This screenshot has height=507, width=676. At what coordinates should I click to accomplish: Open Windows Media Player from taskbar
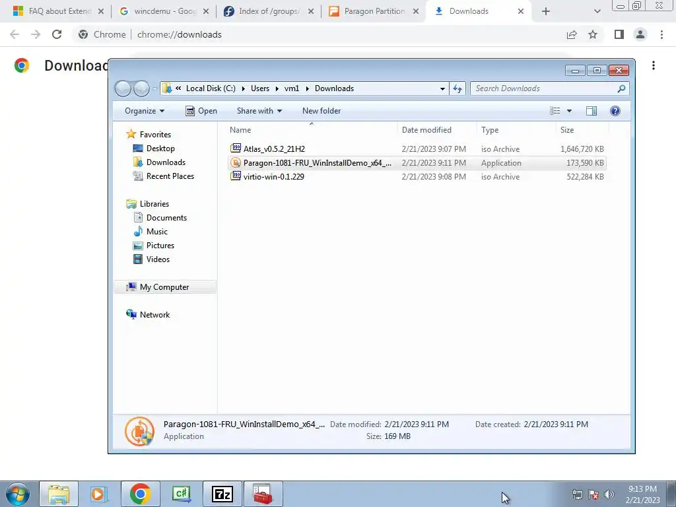pos(99,494)
